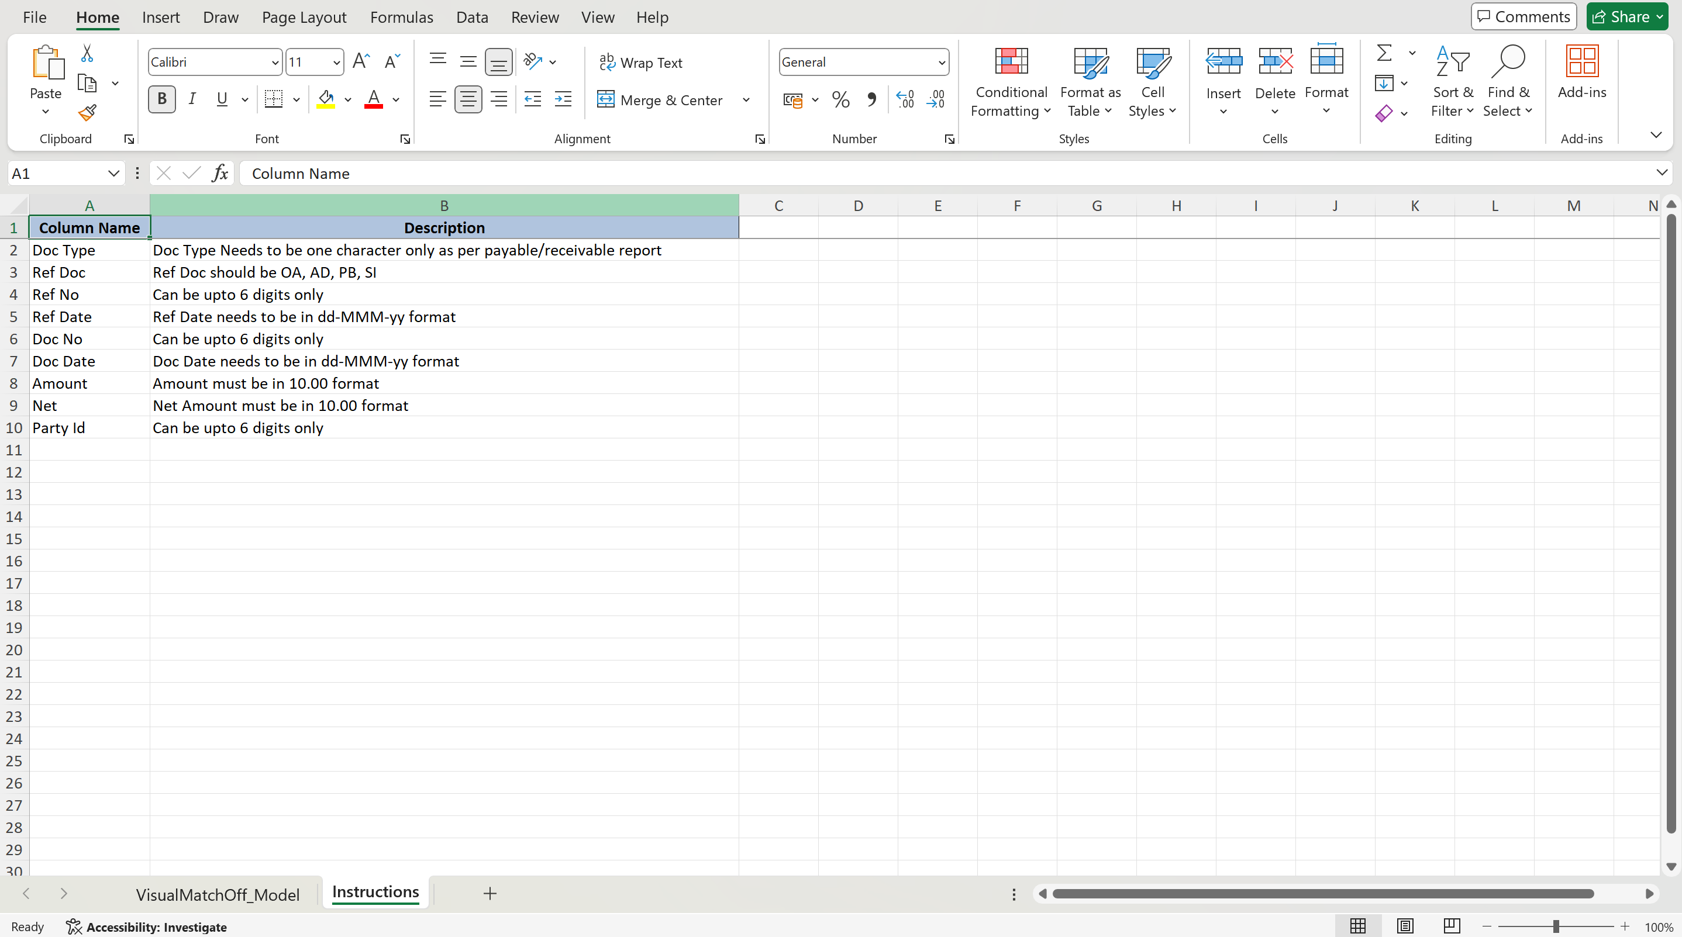1682x937 pixels.
Task: Switch to VisualMatchOff_Model sheet tab
Action: [x=218, y=894]
